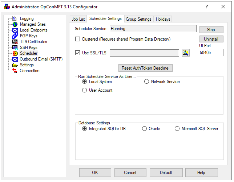Viewport: 234px width, 182px height.
Task: Click the SSH Keys icon
Action: pos(15,47)
